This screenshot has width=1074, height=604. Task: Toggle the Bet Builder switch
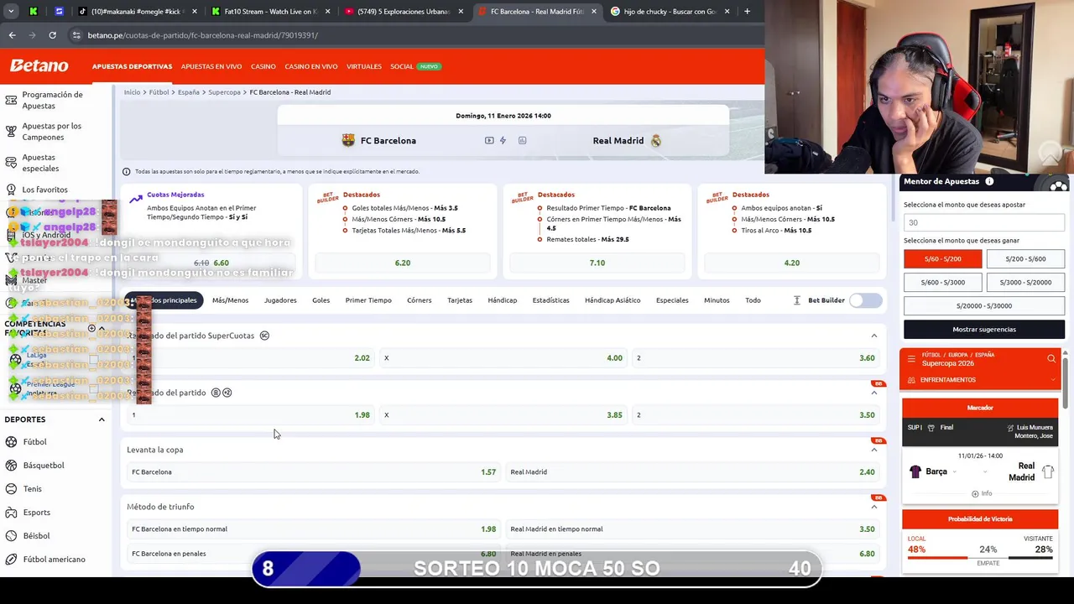(866, 300)
